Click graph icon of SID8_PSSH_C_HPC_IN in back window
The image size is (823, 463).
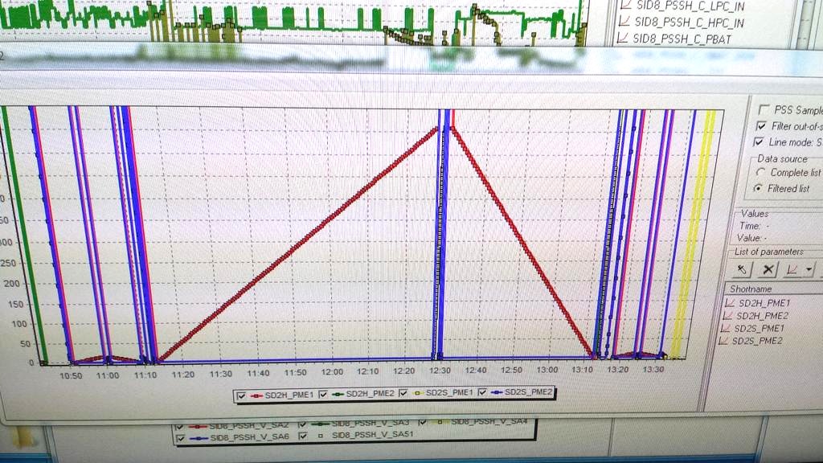click(x=624, y=22)
